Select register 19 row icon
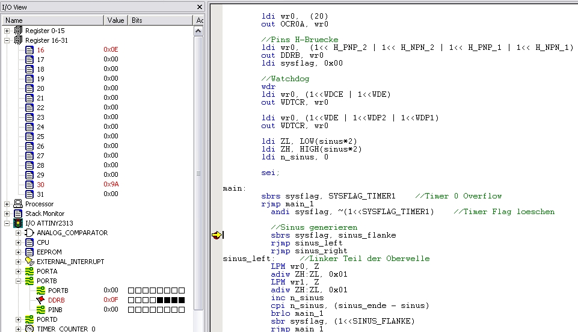The image size is (578, 332). (x=29, y=78)
